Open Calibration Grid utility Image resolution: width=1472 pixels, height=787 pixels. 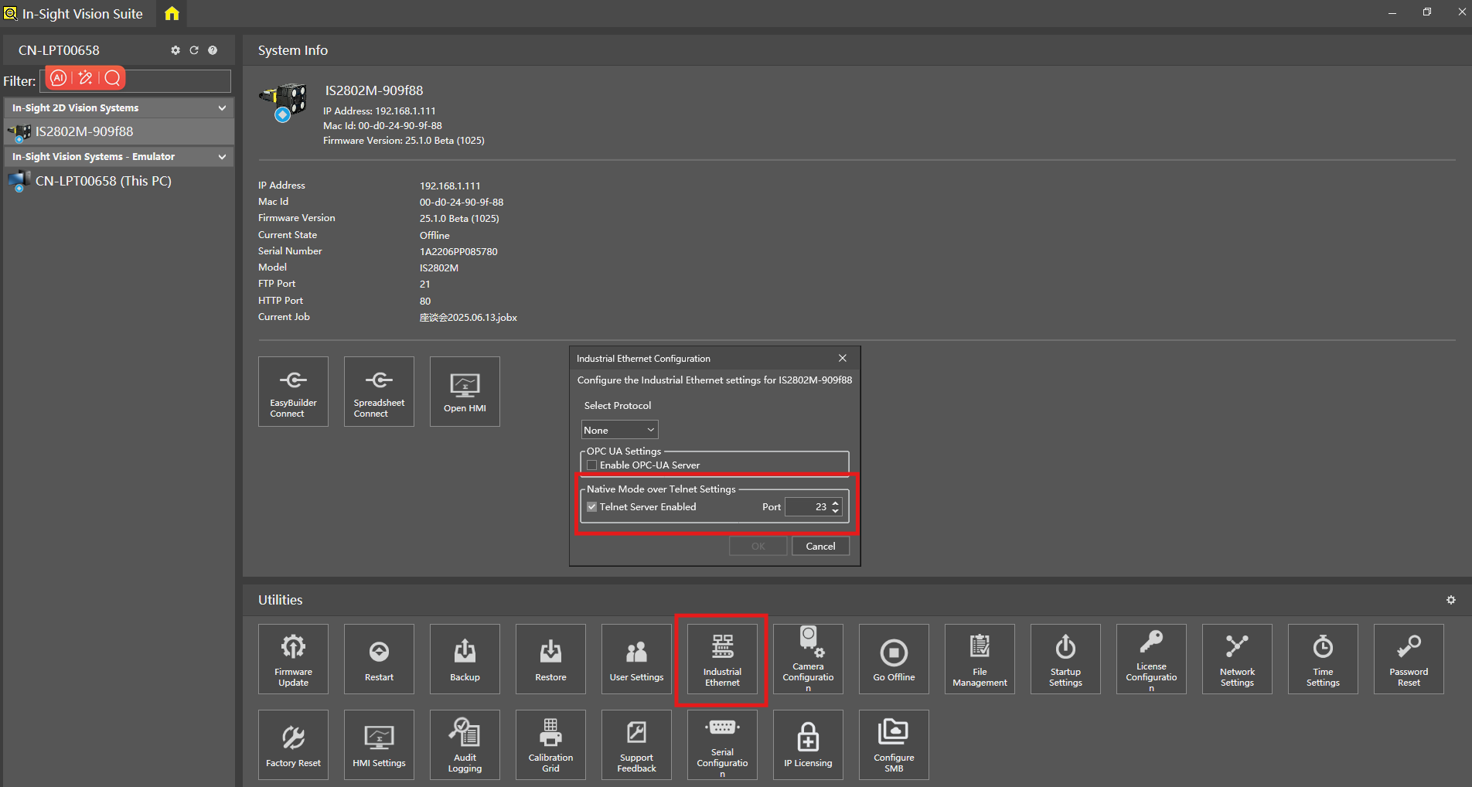click(x=550, y=744)
